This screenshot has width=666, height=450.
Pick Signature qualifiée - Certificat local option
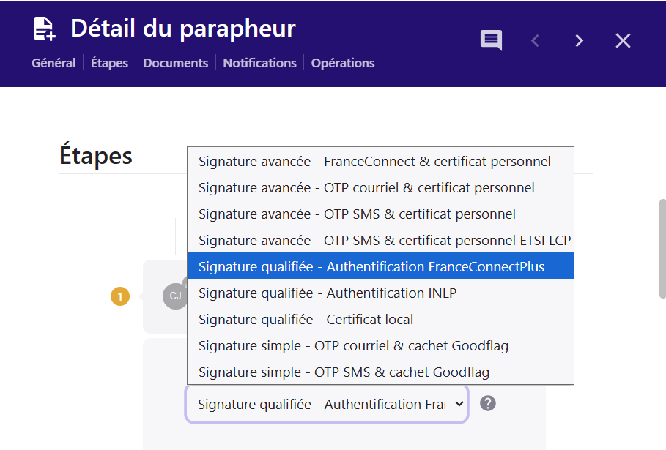[306, 319]
